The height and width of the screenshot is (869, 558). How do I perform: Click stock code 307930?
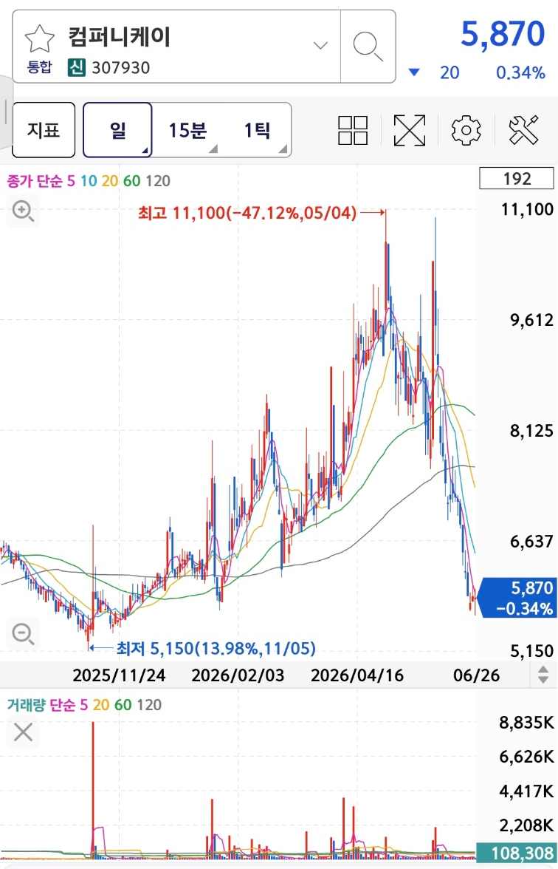[121, 68]
